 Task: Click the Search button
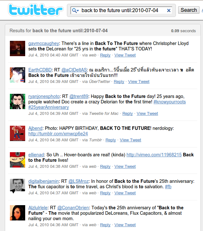[x=189, y=10]
